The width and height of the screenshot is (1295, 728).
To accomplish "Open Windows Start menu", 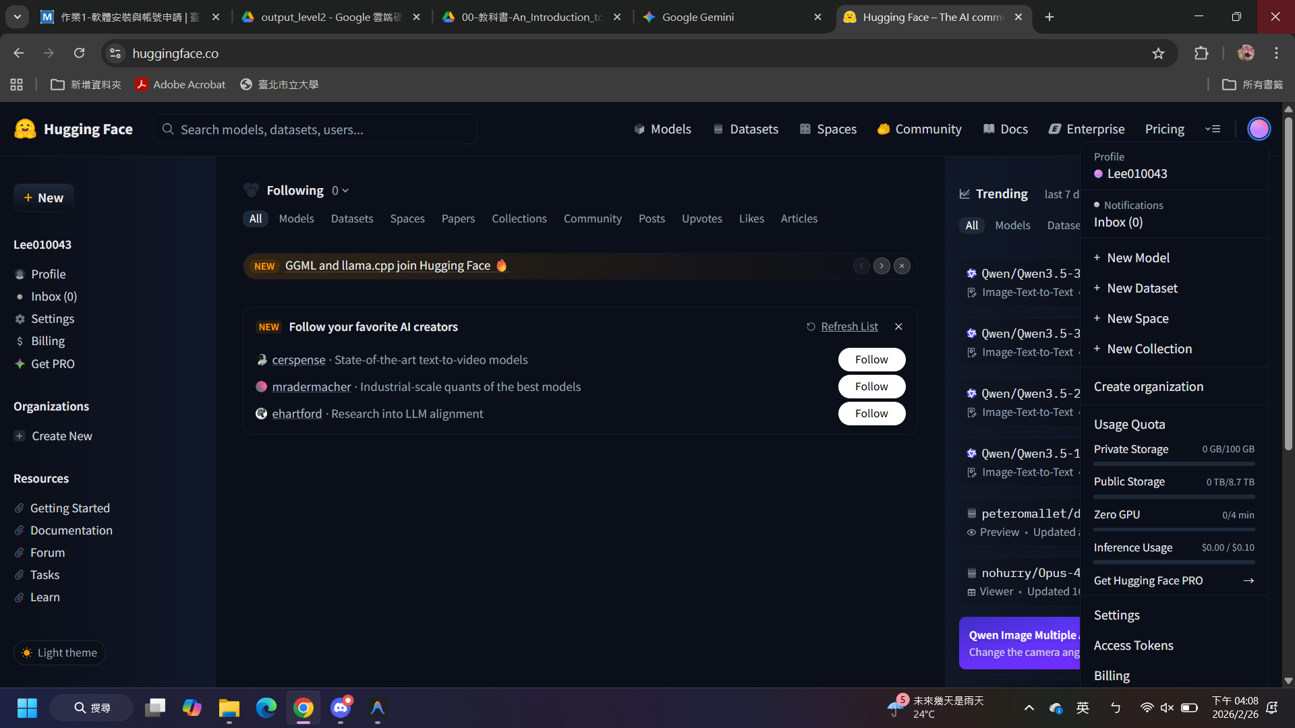I will pos(27,708).
